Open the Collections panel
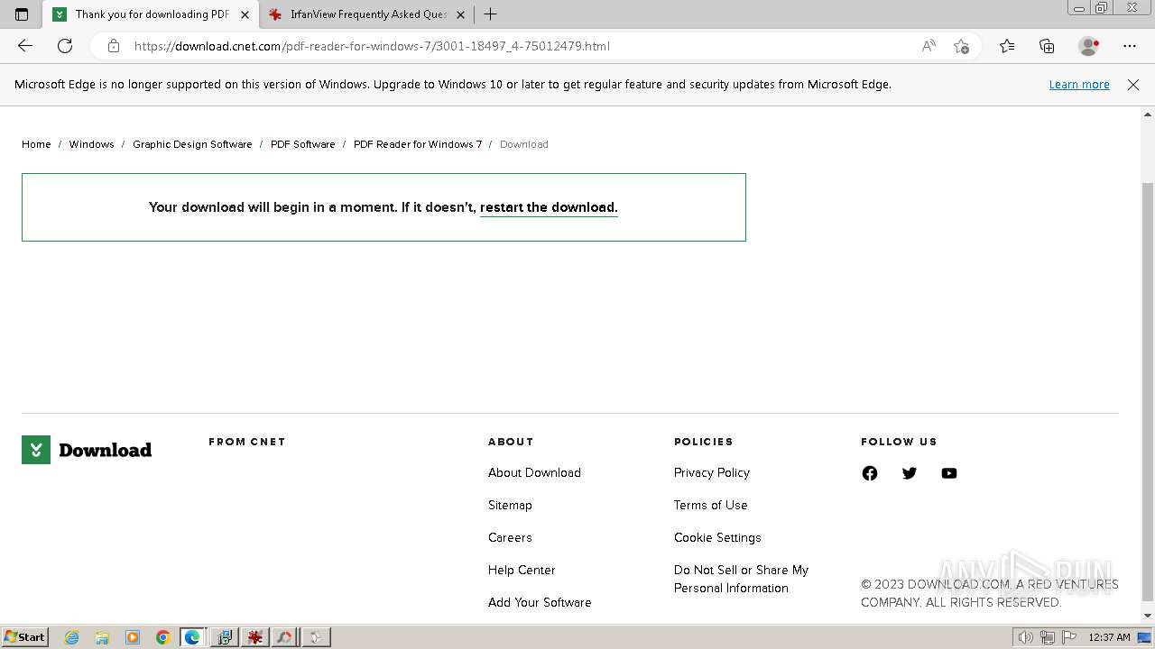This screenshot has width=1155, height=649. point(1047,46)
